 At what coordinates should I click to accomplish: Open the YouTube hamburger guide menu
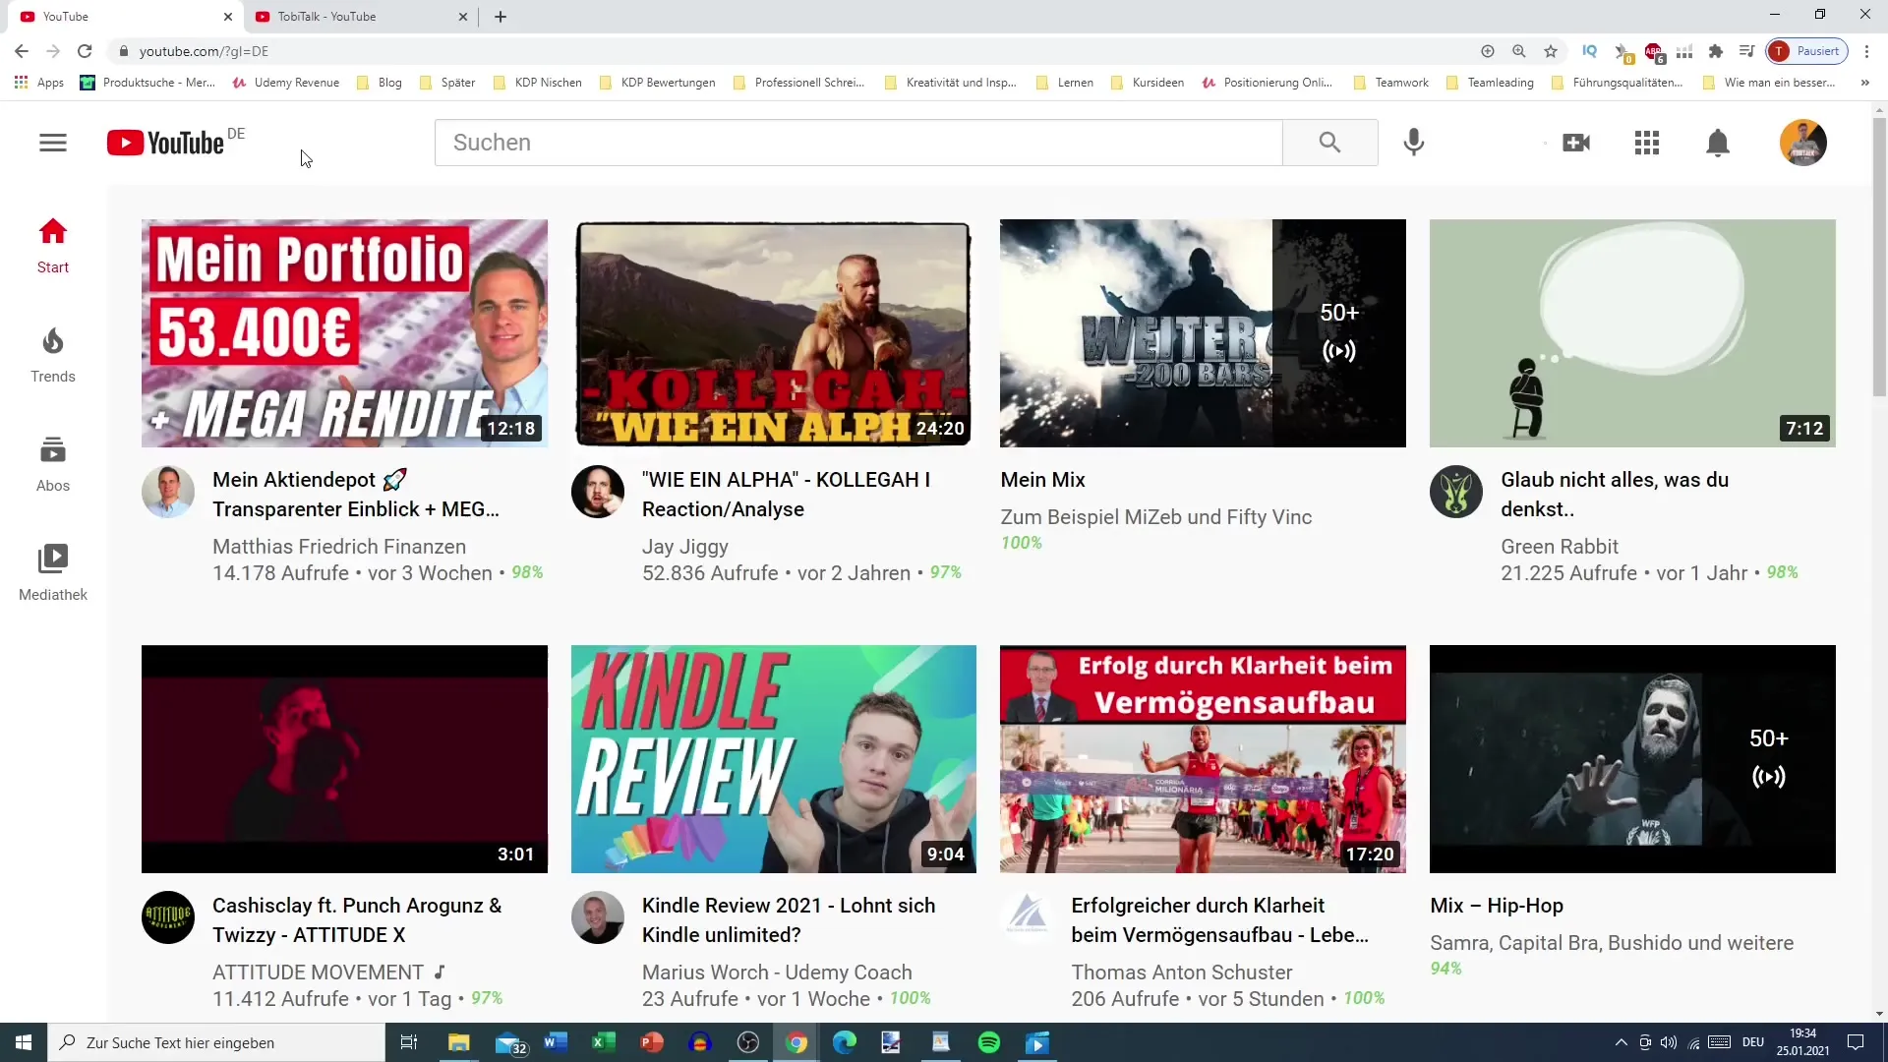pos(53,143)
